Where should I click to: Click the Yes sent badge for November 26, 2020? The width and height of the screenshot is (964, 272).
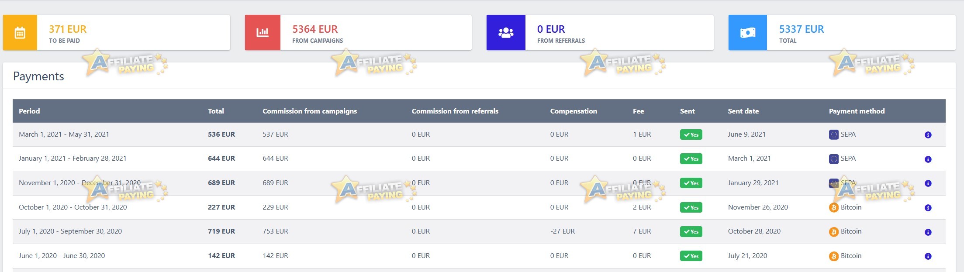(x=691, y=207)
